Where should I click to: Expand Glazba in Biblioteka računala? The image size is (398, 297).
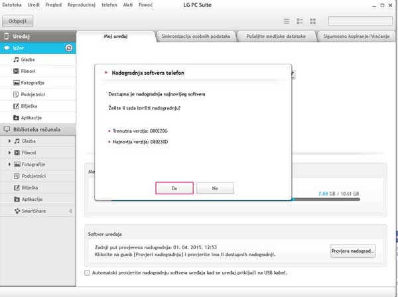(x=9, y=141)
